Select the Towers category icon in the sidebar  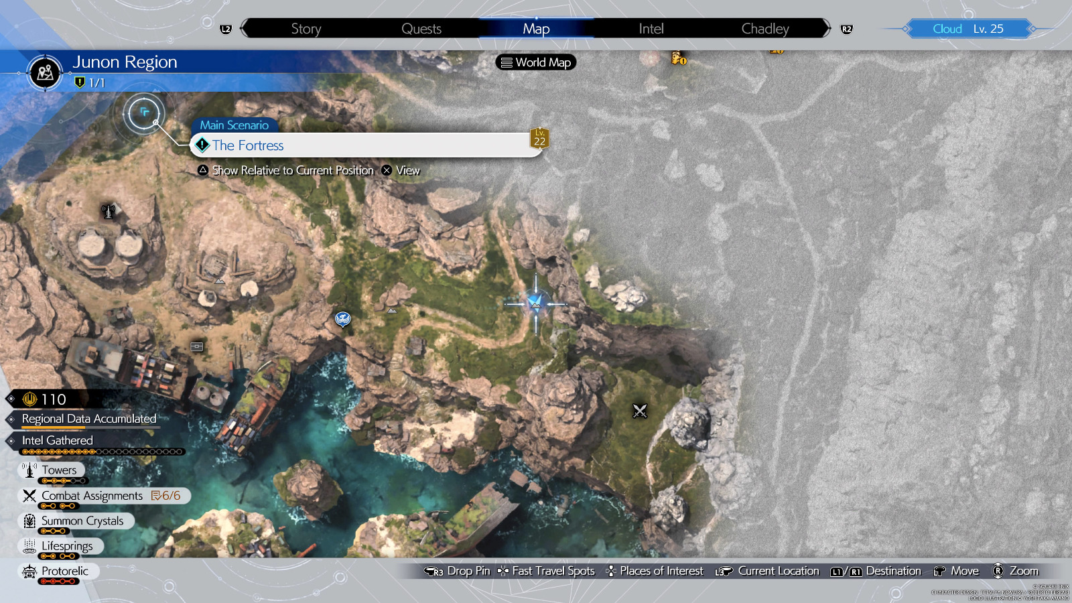(x=30, y=470)
